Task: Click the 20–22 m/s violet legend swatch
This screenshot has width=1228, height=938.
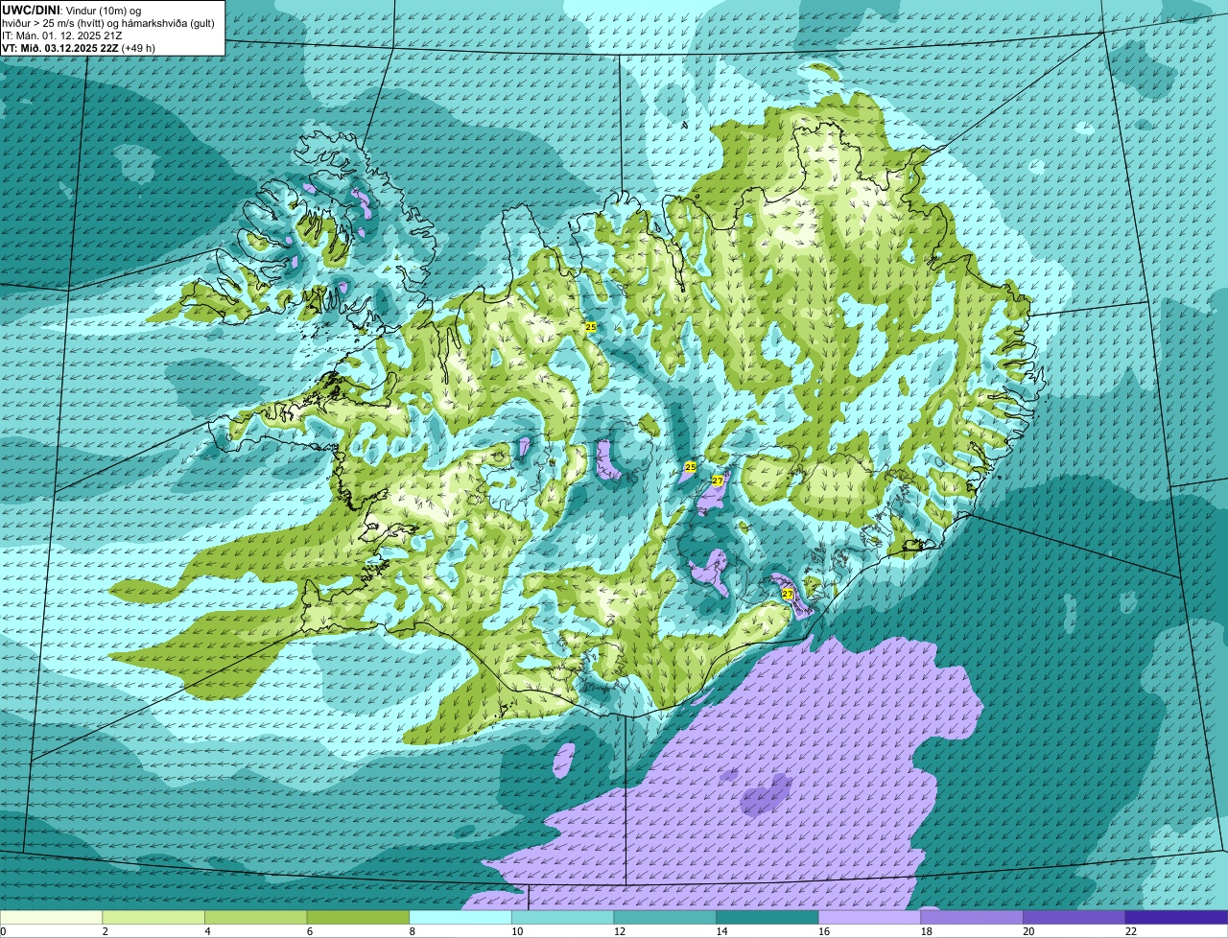Action: (1074, 917)
